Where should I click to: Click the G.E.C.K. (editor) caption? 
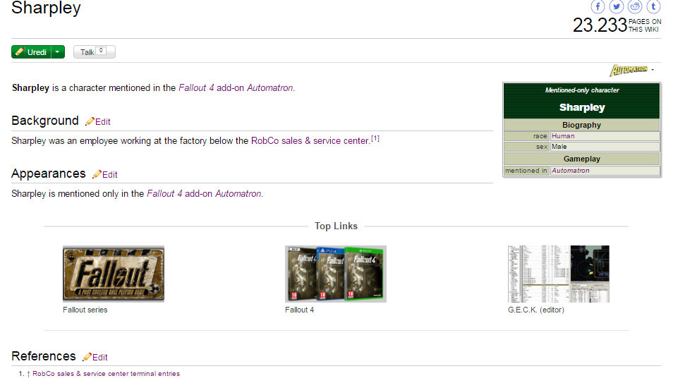click(x=536, y=310)
